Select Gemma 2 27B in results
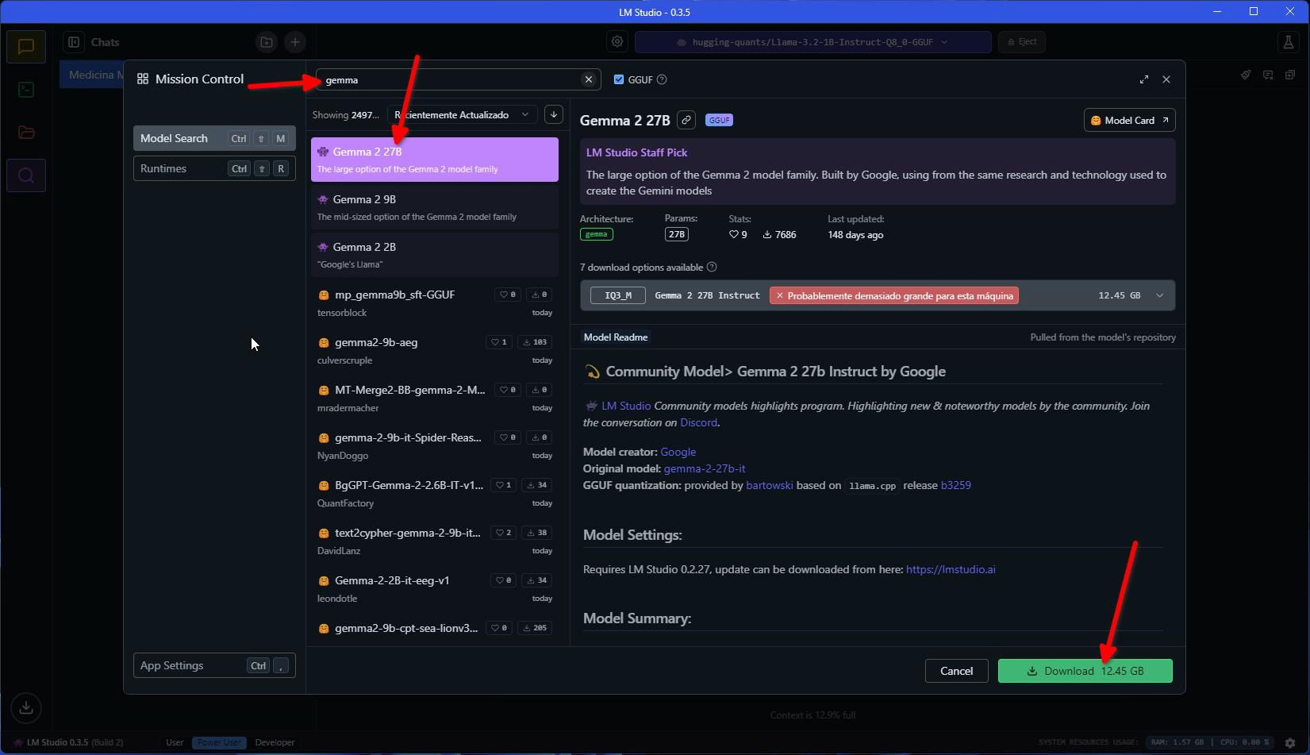This screenshot has height=755, width=1310. tap(435, 160)
